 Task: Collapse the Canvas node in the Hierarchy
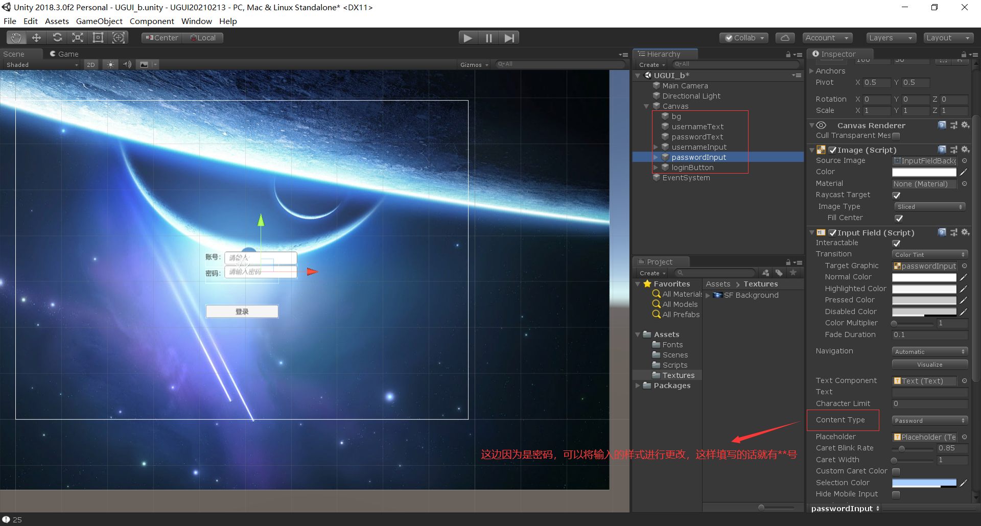[x=646, y=106]
